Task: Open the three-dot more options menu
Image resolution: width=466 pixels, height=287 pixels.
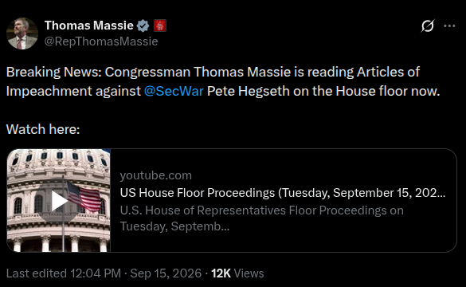Action: click(449, 26)
